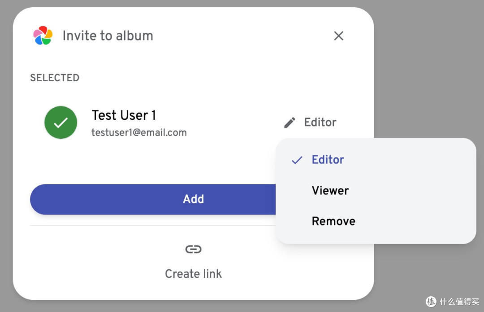Click the chain link icon
The height and width of the screenshot is (312, 484).
click(193, 249)
